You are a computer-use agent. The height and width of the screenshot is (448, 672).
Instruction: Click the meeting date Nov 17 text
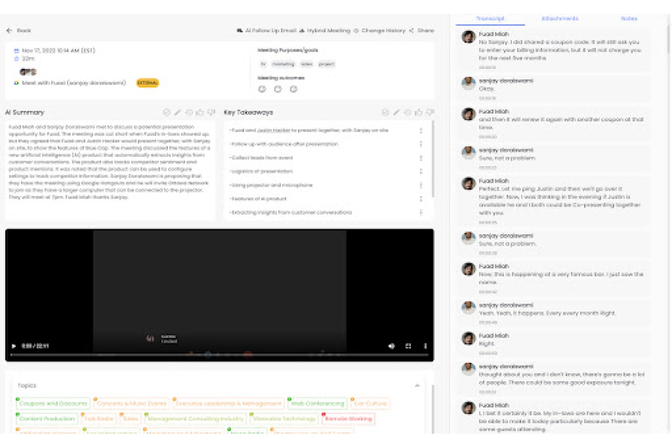click(x=58, y=50)
